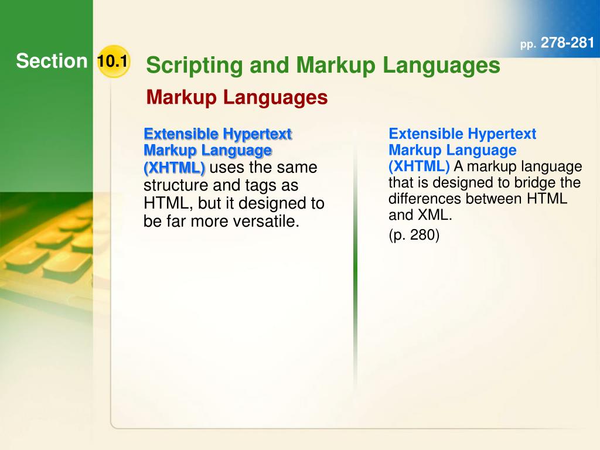600x450 pixels.
Task: Click the 'pp. 278-281' page reference
Action: pyautogui.click(x=557, y=42)
